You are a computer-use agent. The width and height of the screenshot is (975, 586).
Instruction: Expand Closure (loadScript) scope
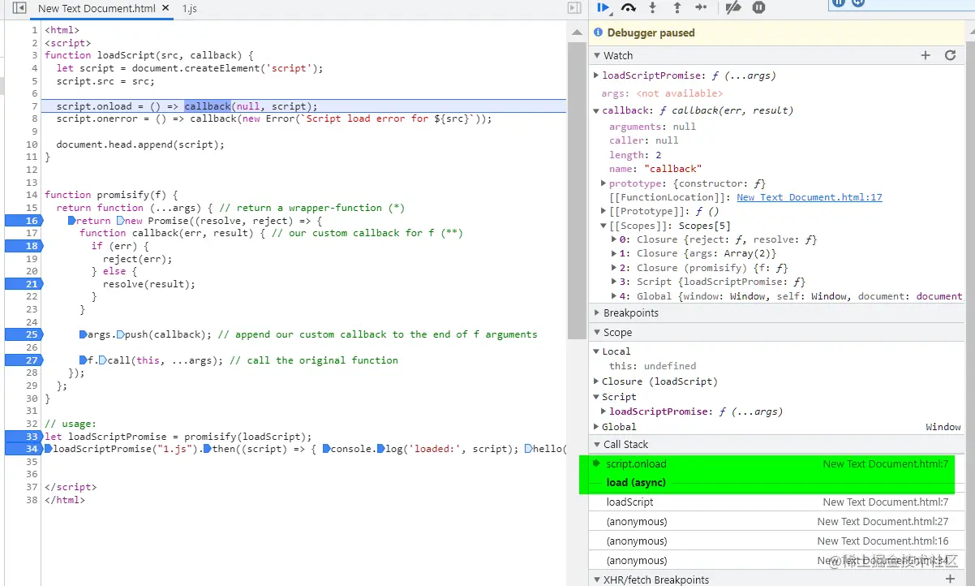click(x=596, y=381)
